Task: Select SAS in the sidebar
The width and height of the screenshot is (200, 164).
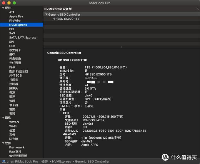Action: tap(12, 33)
